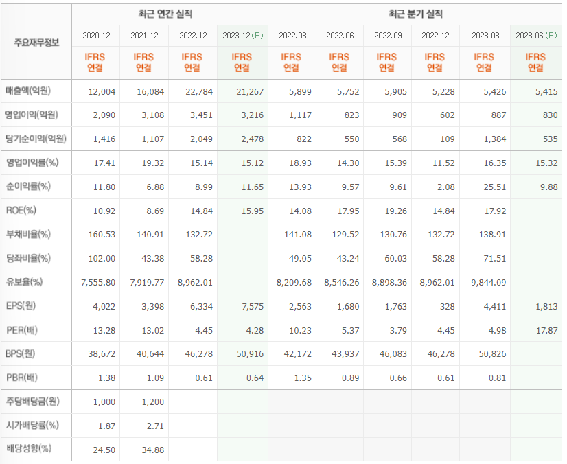The width and height of the screenshot is (567, 464).
Task: Select the 영업이익(억원) row label
Action: click(32, 115)
